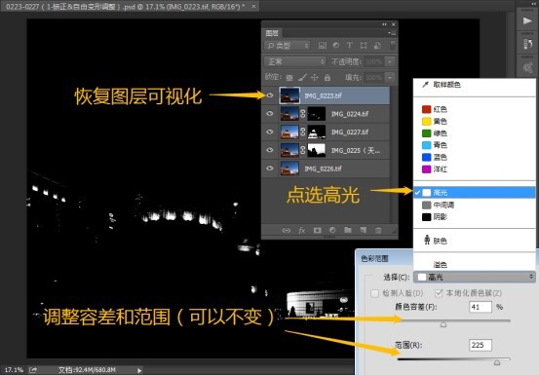Create a new layer icon
Image resolution: width=539 pixels, height=375 pixels.
pyautogui.click(x=363, y=230)
